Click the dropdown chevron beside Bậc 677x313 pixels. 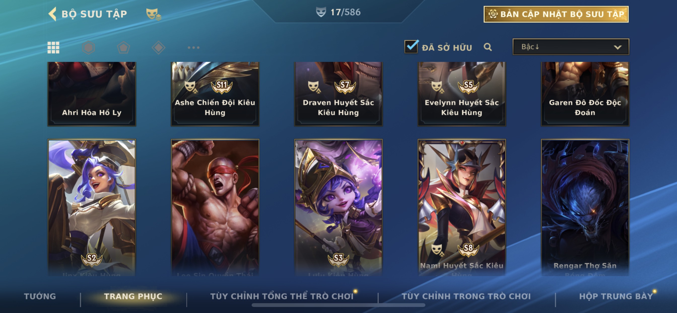pyautogui.click(x=617, y=47)
